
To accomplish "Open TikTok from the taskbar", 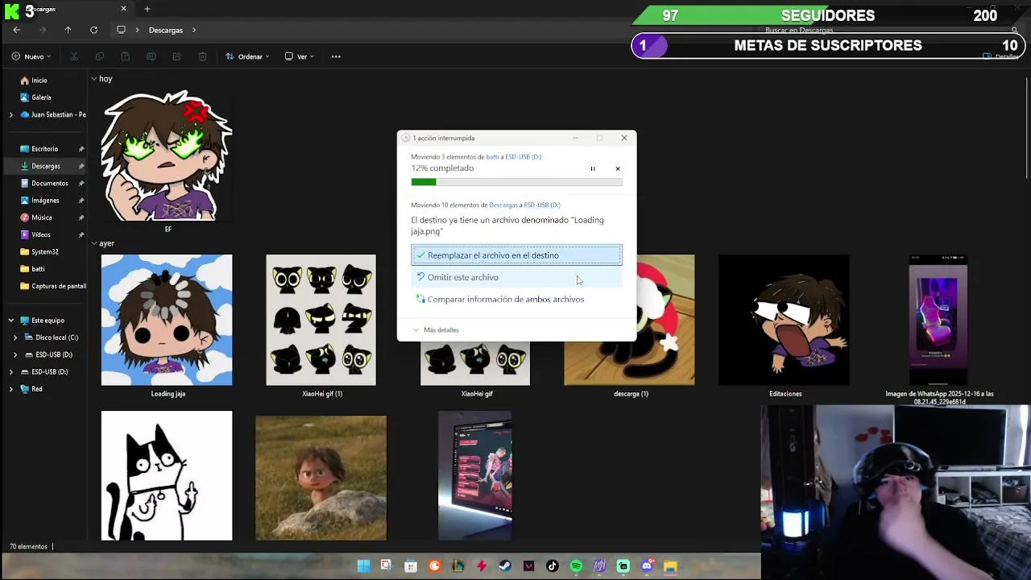I will click(553, 566).
